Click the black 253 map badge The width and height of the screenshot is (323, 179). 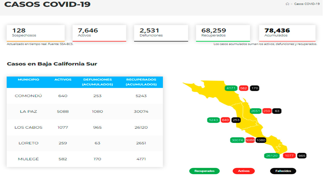pos(236,120)
